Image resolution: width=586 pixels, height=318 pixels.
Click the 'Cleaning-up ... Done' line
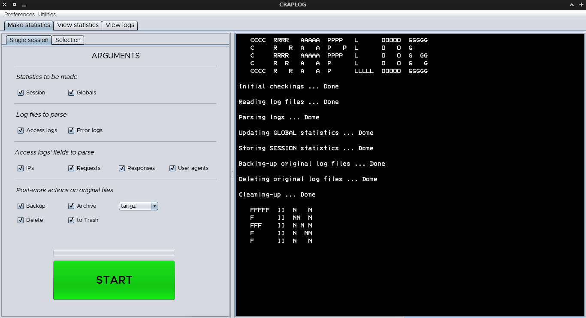277,195
